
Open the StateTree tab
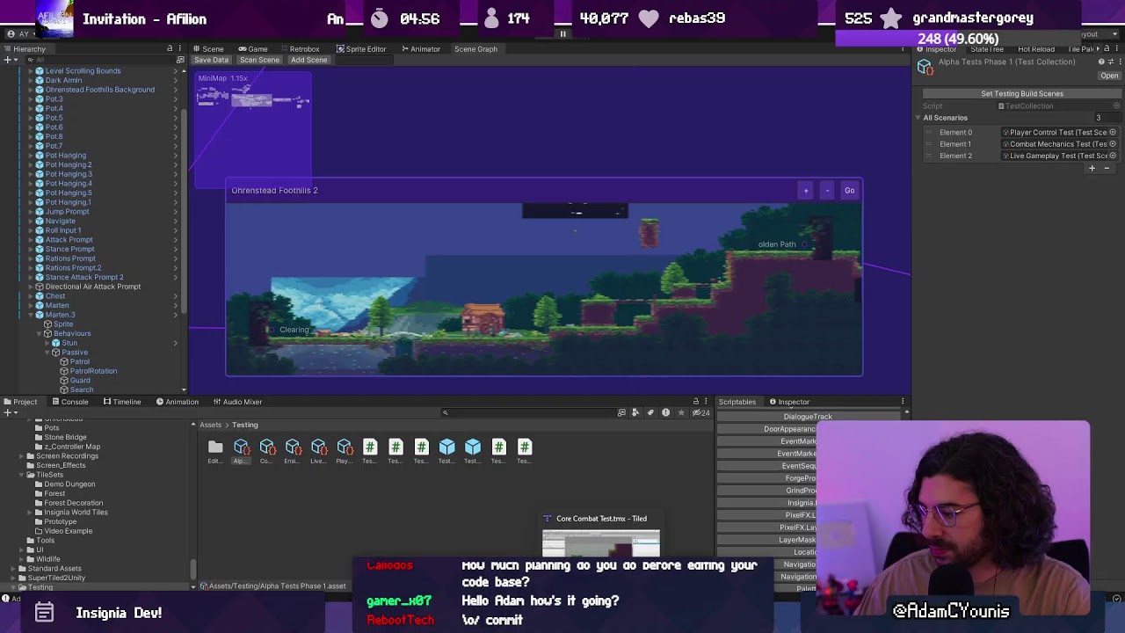pyautogui.click(x=986, y=49)
